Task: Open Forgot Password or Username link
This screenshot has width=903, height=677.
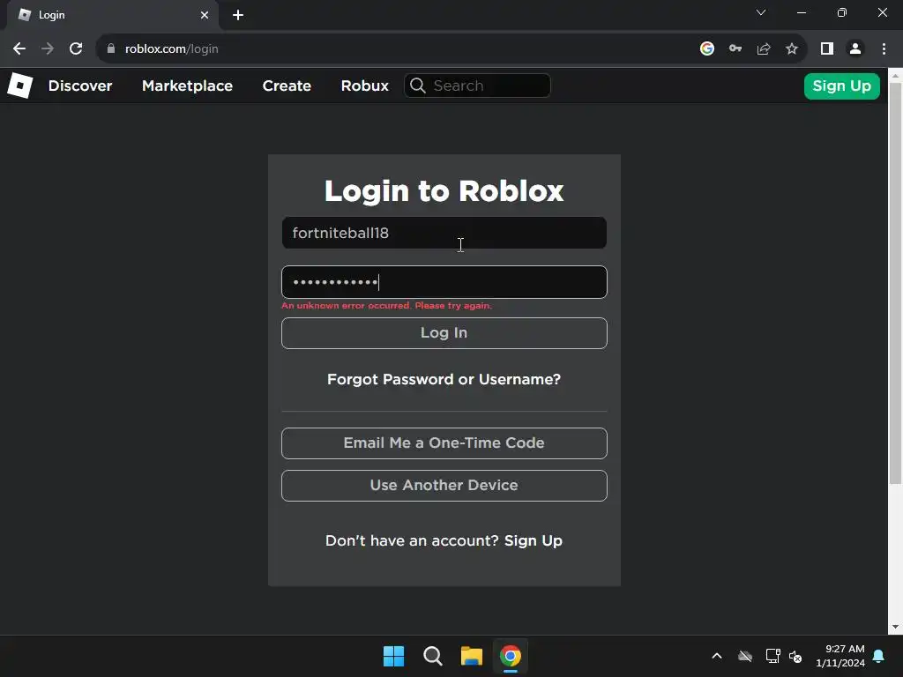Action: 444,379
